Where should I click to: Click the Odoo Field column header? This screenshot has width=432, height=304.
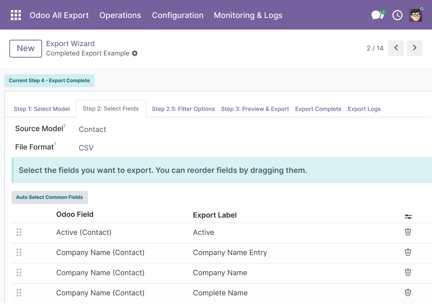pos(75,214)
